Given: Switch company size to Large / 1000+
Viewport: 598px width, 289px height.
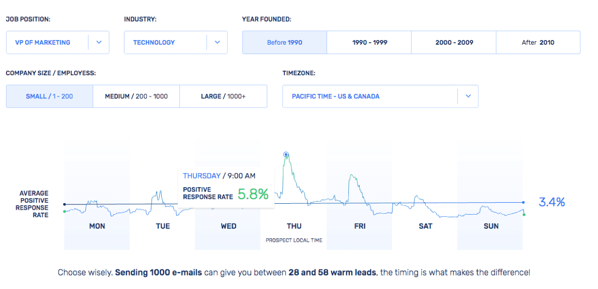Looking at the screenshot, I should [223, 96].
